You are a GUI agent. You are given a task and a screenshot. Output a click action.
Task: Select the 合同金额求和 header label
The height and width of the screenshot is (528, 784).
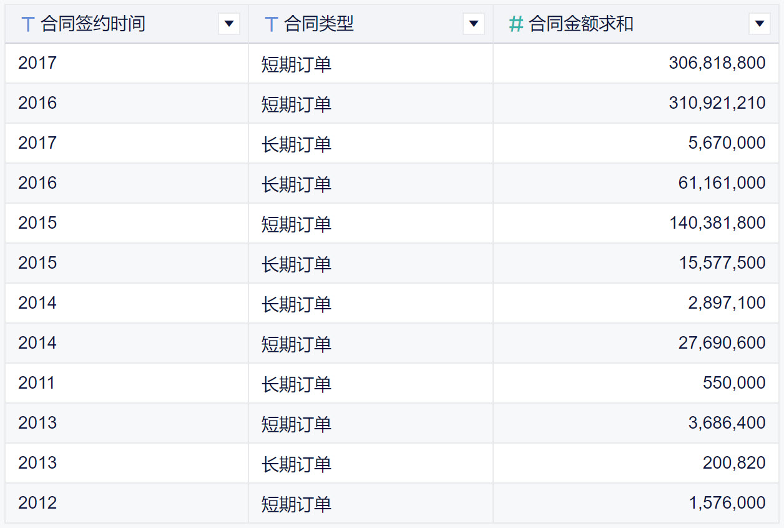[x=581, y=24]
